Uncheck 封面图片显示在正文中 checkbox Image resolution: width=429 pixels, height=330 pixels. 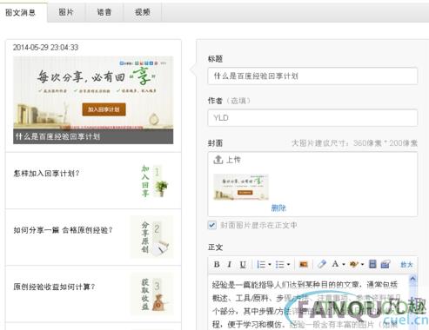click(x=212, y=225)
